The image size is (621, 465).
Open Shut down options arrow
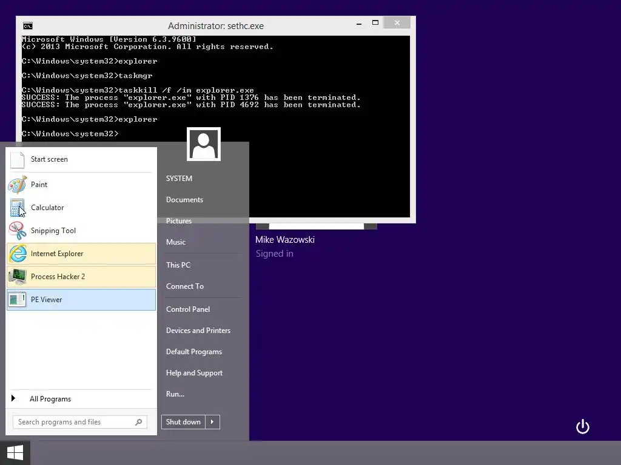[x=212, y=422]
